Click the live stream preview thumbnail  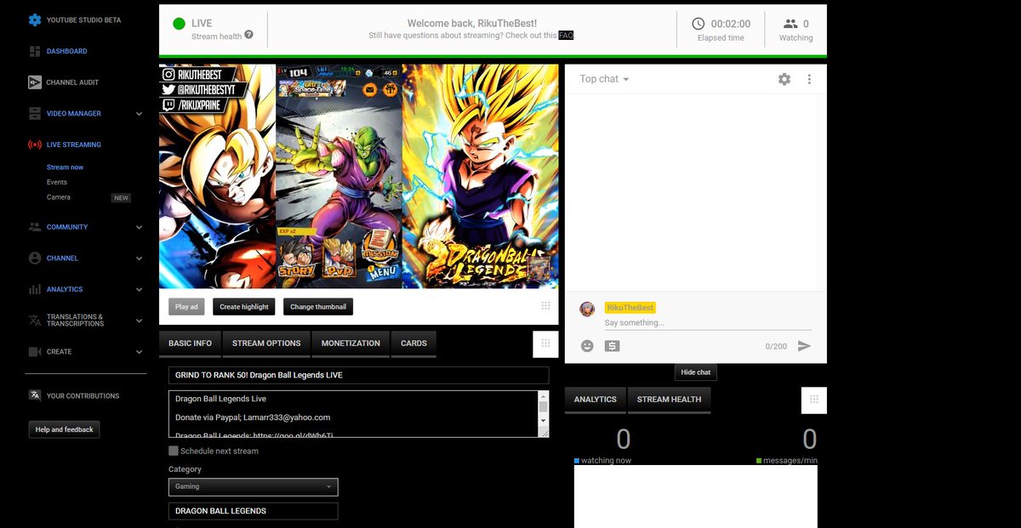coord(358,176)
